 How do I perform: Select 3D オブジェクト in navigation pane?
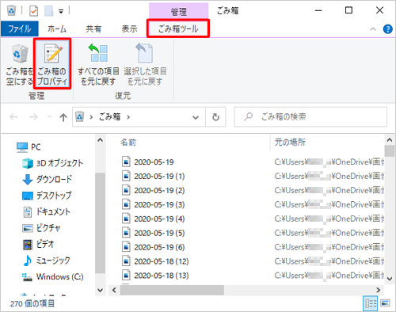tap(53, 163)
